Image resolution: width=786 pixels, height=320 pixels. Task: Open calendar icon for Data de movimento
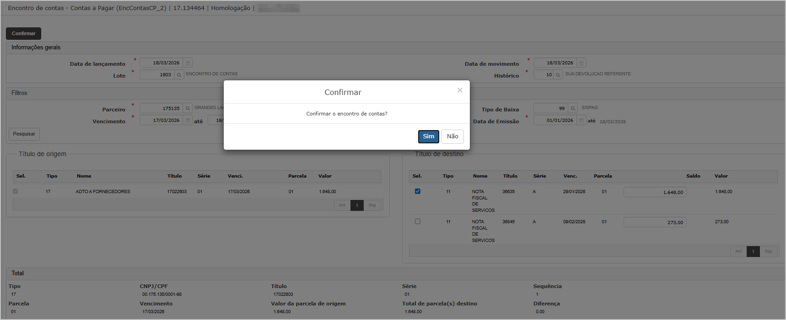[581, 63]
